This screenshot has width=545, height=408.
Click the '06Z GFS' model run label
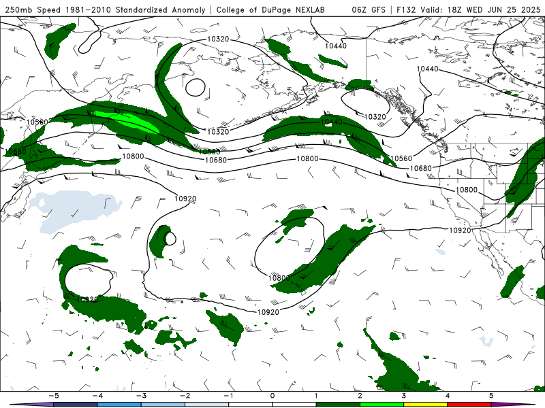pos(369,10)
